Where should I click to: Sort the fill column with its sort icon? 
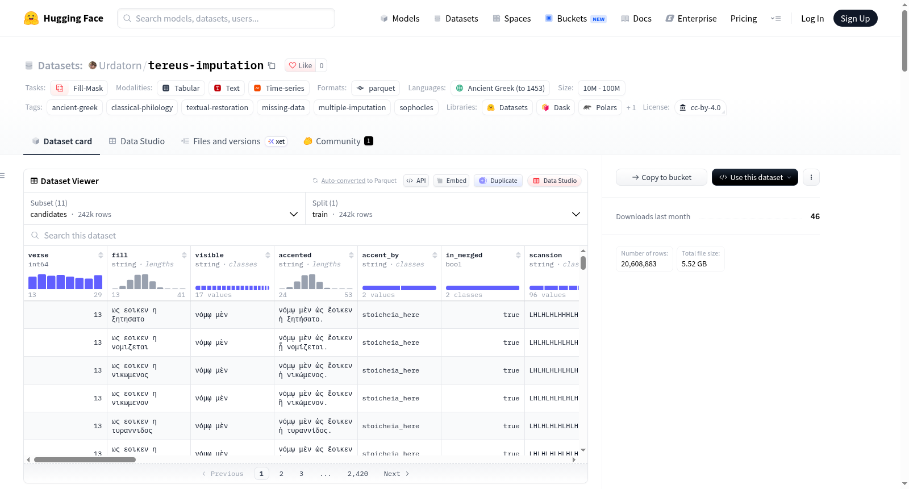184,255
